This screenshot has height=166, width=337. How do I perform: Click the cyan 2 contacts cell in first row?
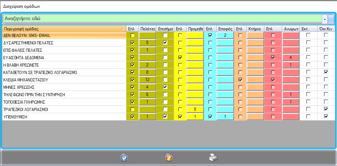pos(225,35)
